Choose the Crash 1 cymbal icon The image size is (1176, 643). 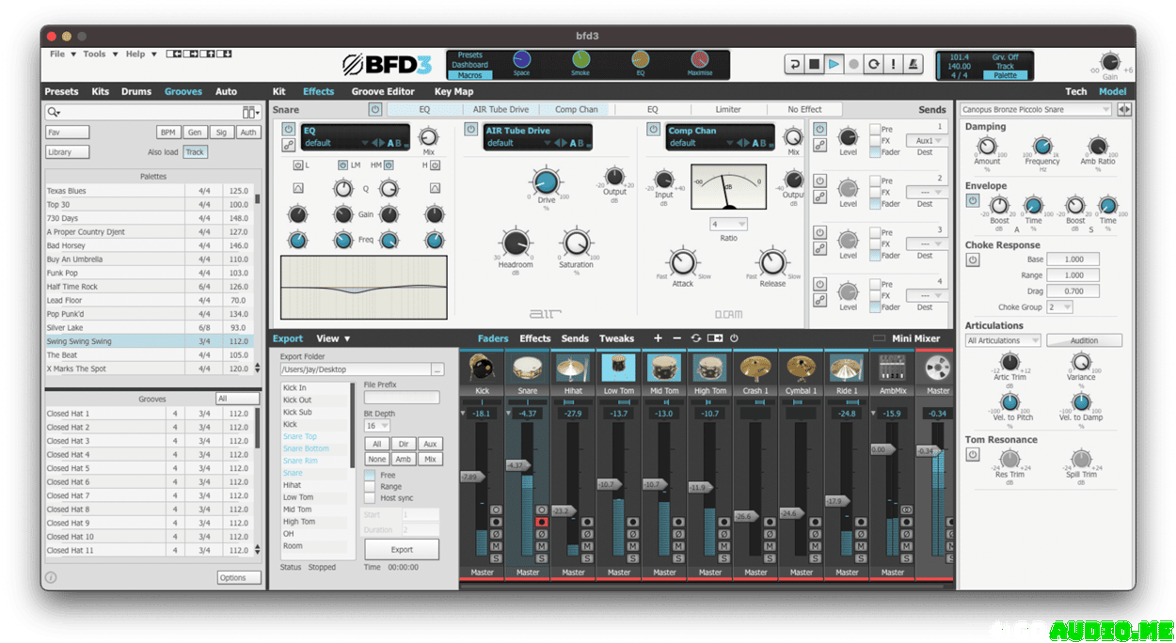coord(755,368)
